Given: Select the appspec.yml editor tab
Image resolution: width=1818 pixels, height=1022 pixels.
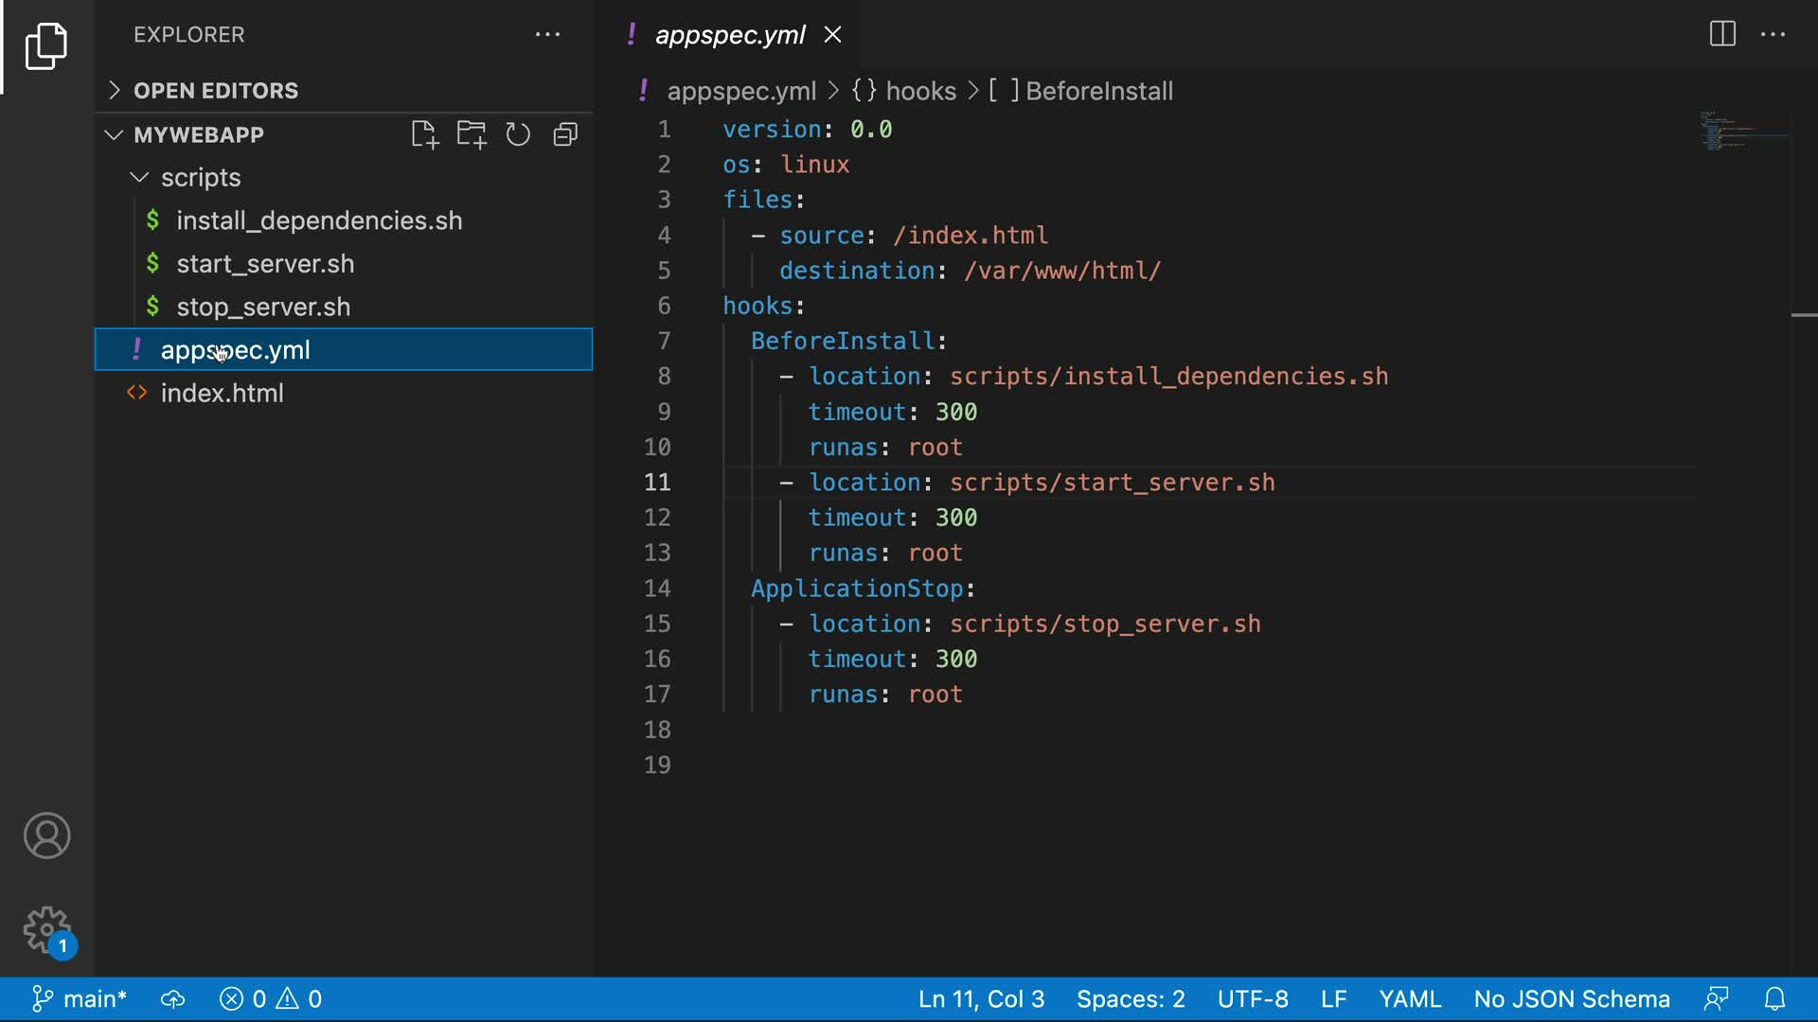Looking at the screenshot, I should point(729,35).
